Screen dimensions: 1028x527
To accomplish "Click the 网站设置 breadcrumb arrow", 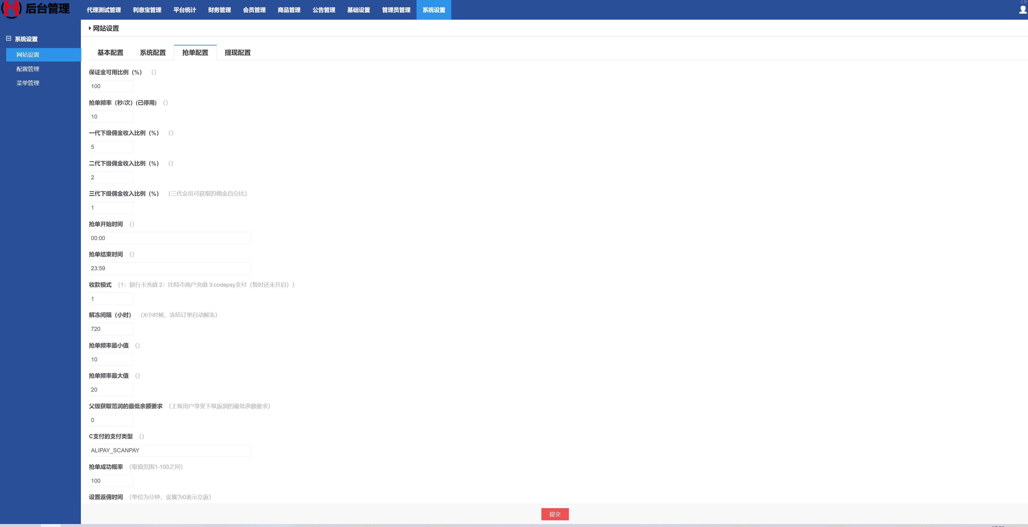I will [90, 28].
